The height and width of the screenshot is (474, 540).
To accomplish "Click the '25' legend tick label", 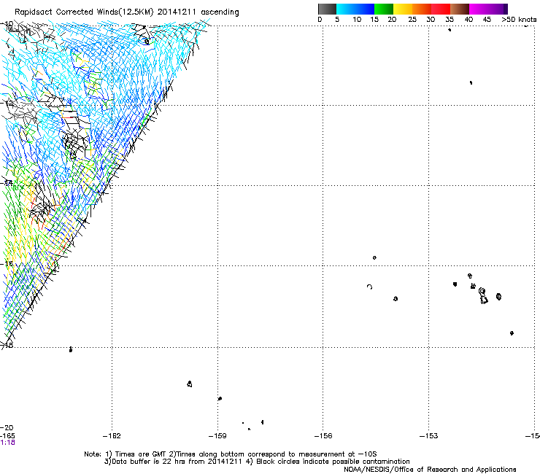I will 412,20.
